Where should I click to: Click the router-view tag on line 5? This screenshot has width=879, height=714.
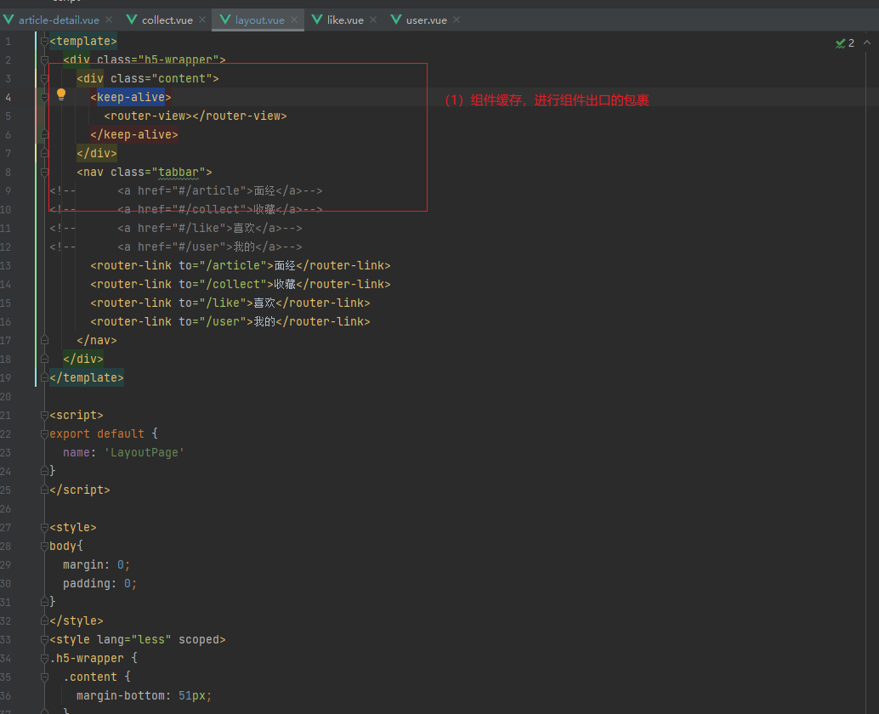click(195, 116)
